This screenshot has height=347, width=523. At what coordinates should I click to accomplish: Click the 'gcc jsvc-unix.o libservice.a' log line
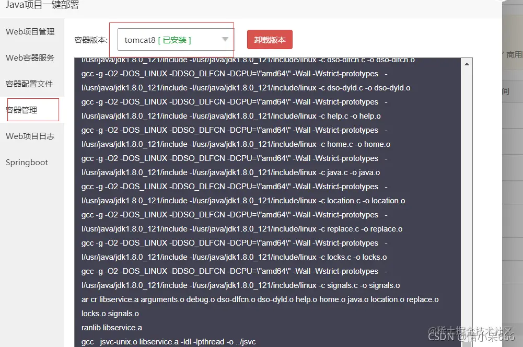tap(168, 342)
